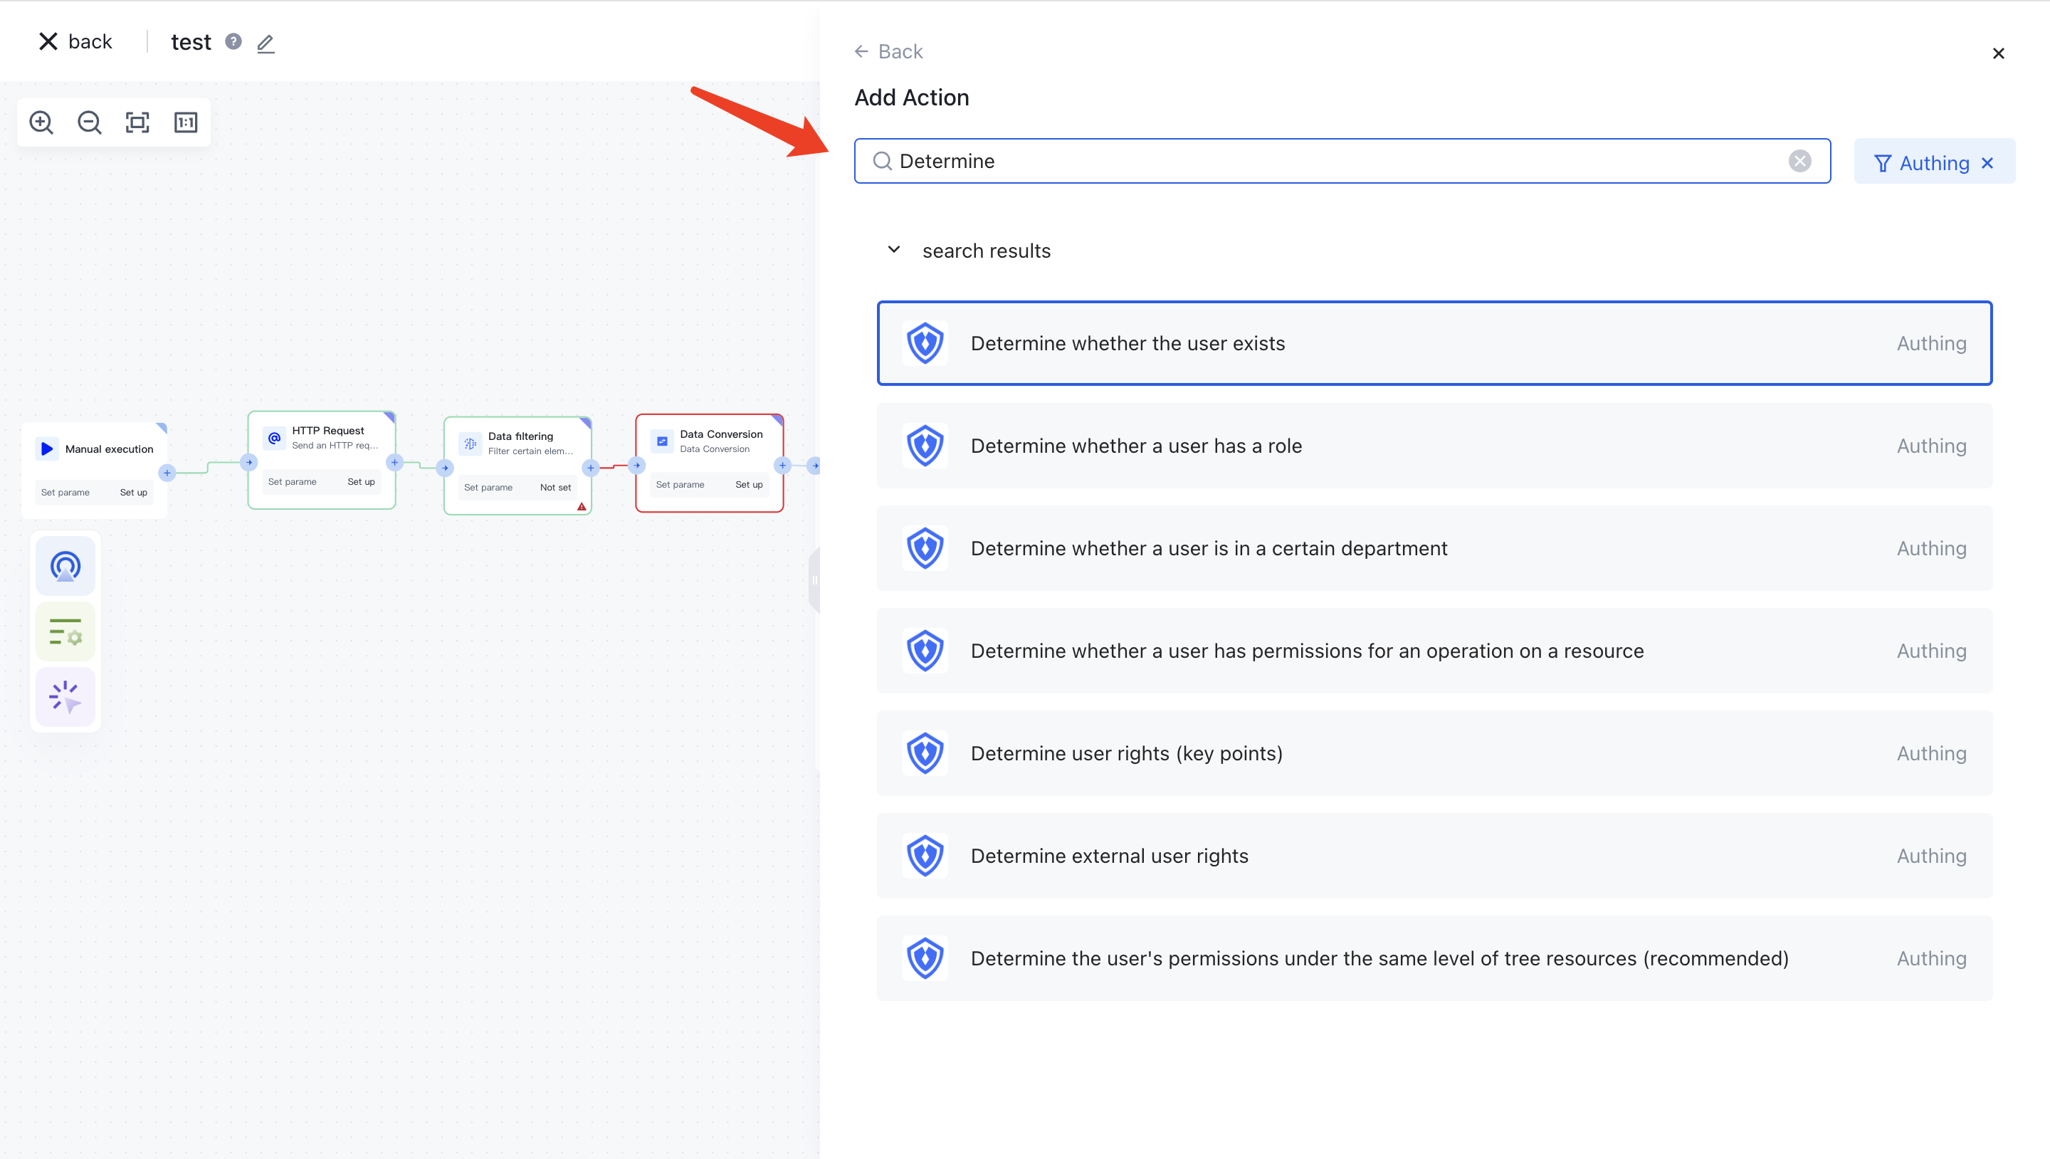Open the help question mark icon

pos(233,41)
